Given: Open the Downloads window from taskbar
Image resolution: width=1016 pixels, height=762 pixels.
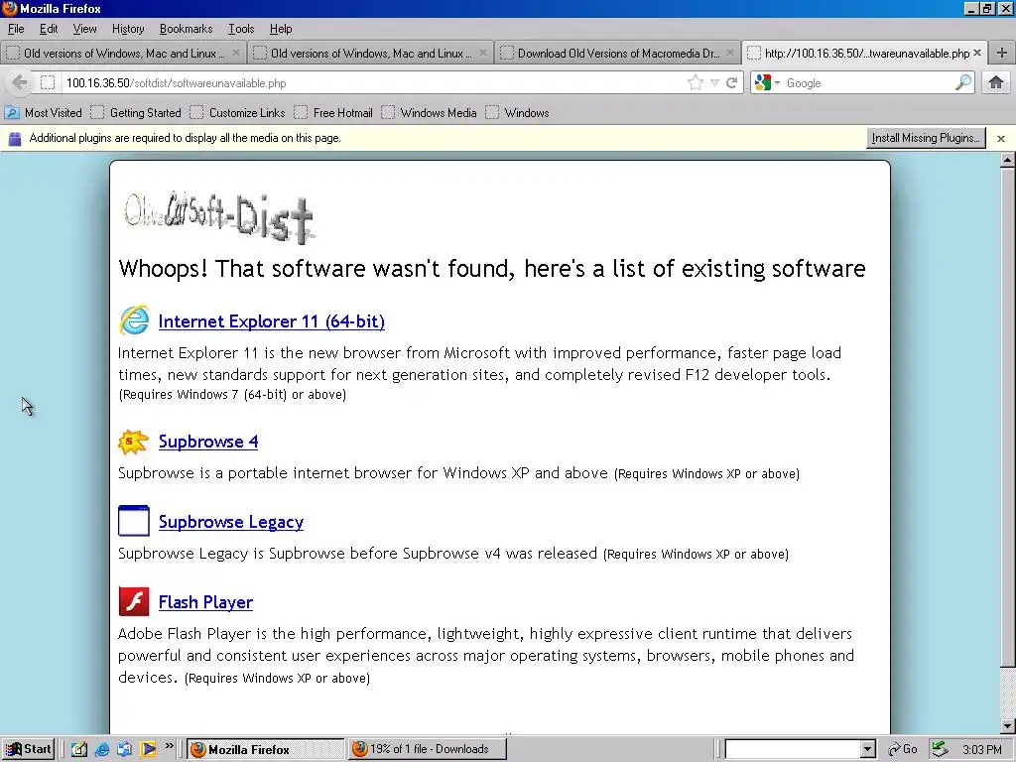Looking at the screenshot, I should pos(427,750).
